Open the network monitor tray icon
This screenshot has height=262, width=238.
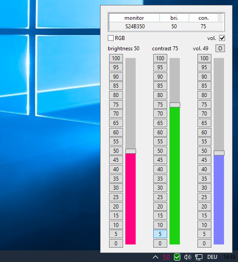199,257
